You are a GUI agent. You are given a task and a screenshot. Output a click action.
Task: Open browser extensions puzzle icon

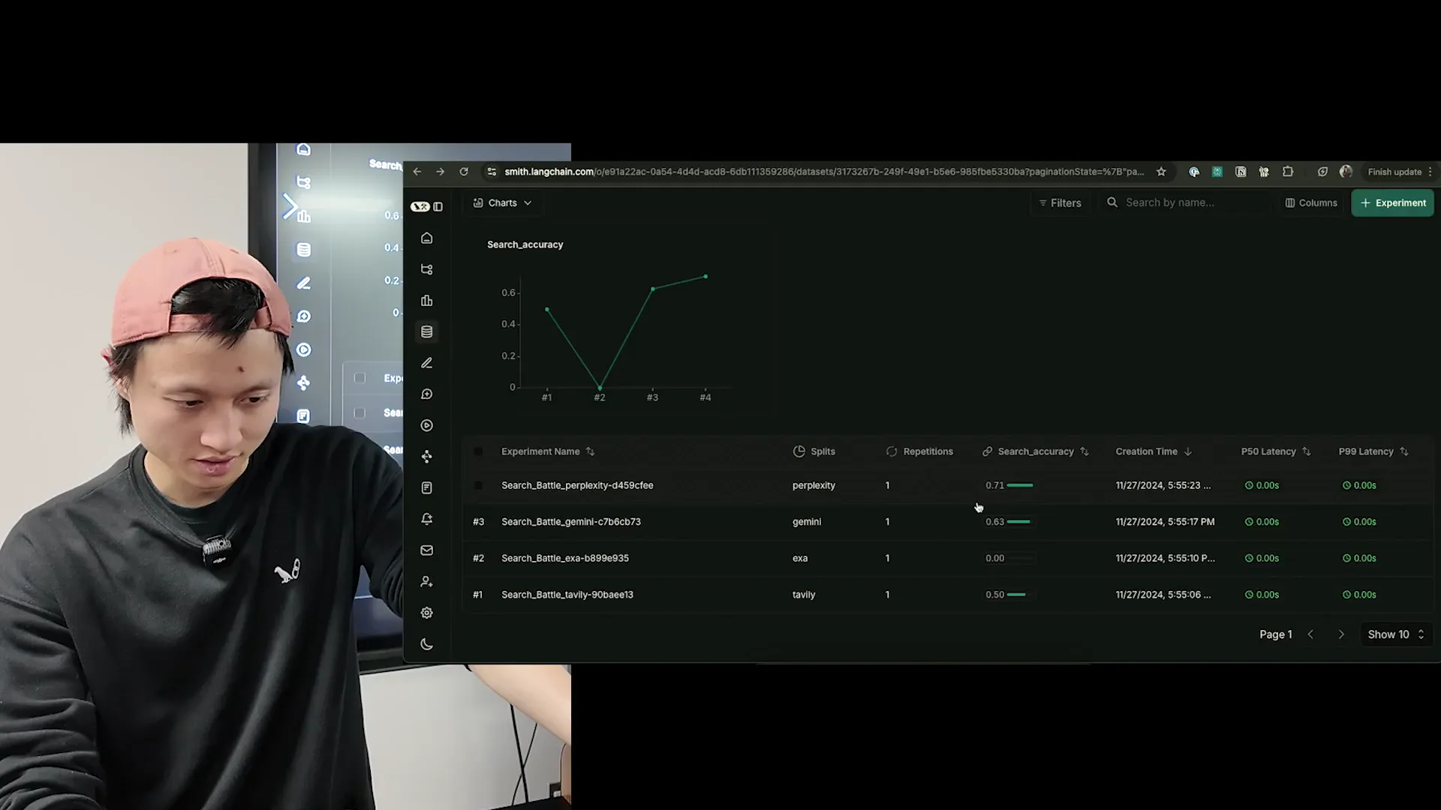click(x=1288, y=172)
